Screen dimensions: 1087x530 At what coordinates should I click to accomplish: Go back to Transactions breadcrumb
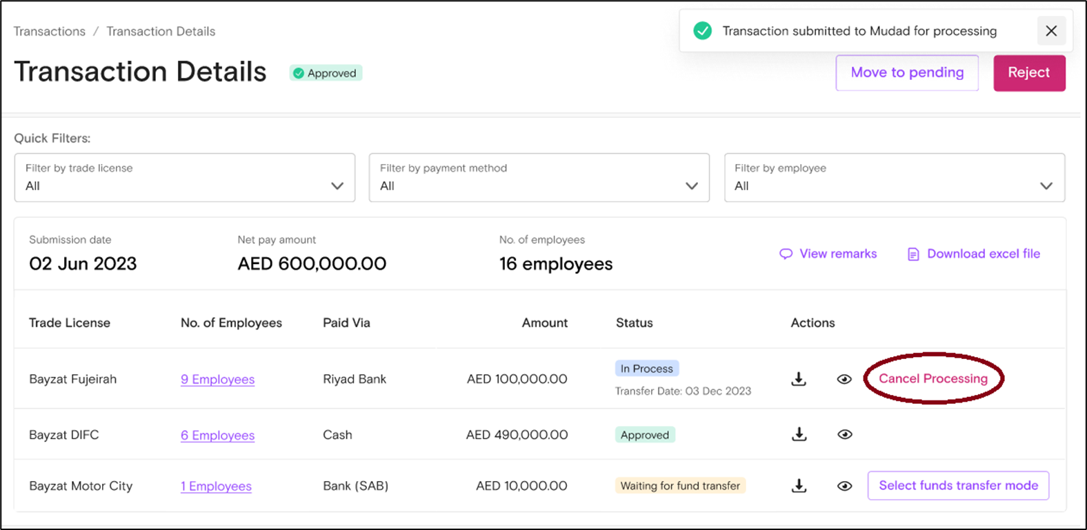tap(50, 32)
